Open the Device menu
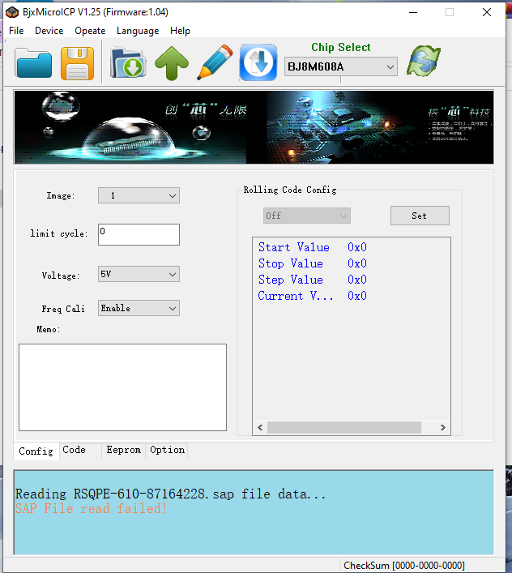Image resolution: width=512 pixels, height=573 pixels. pos(49,31)
